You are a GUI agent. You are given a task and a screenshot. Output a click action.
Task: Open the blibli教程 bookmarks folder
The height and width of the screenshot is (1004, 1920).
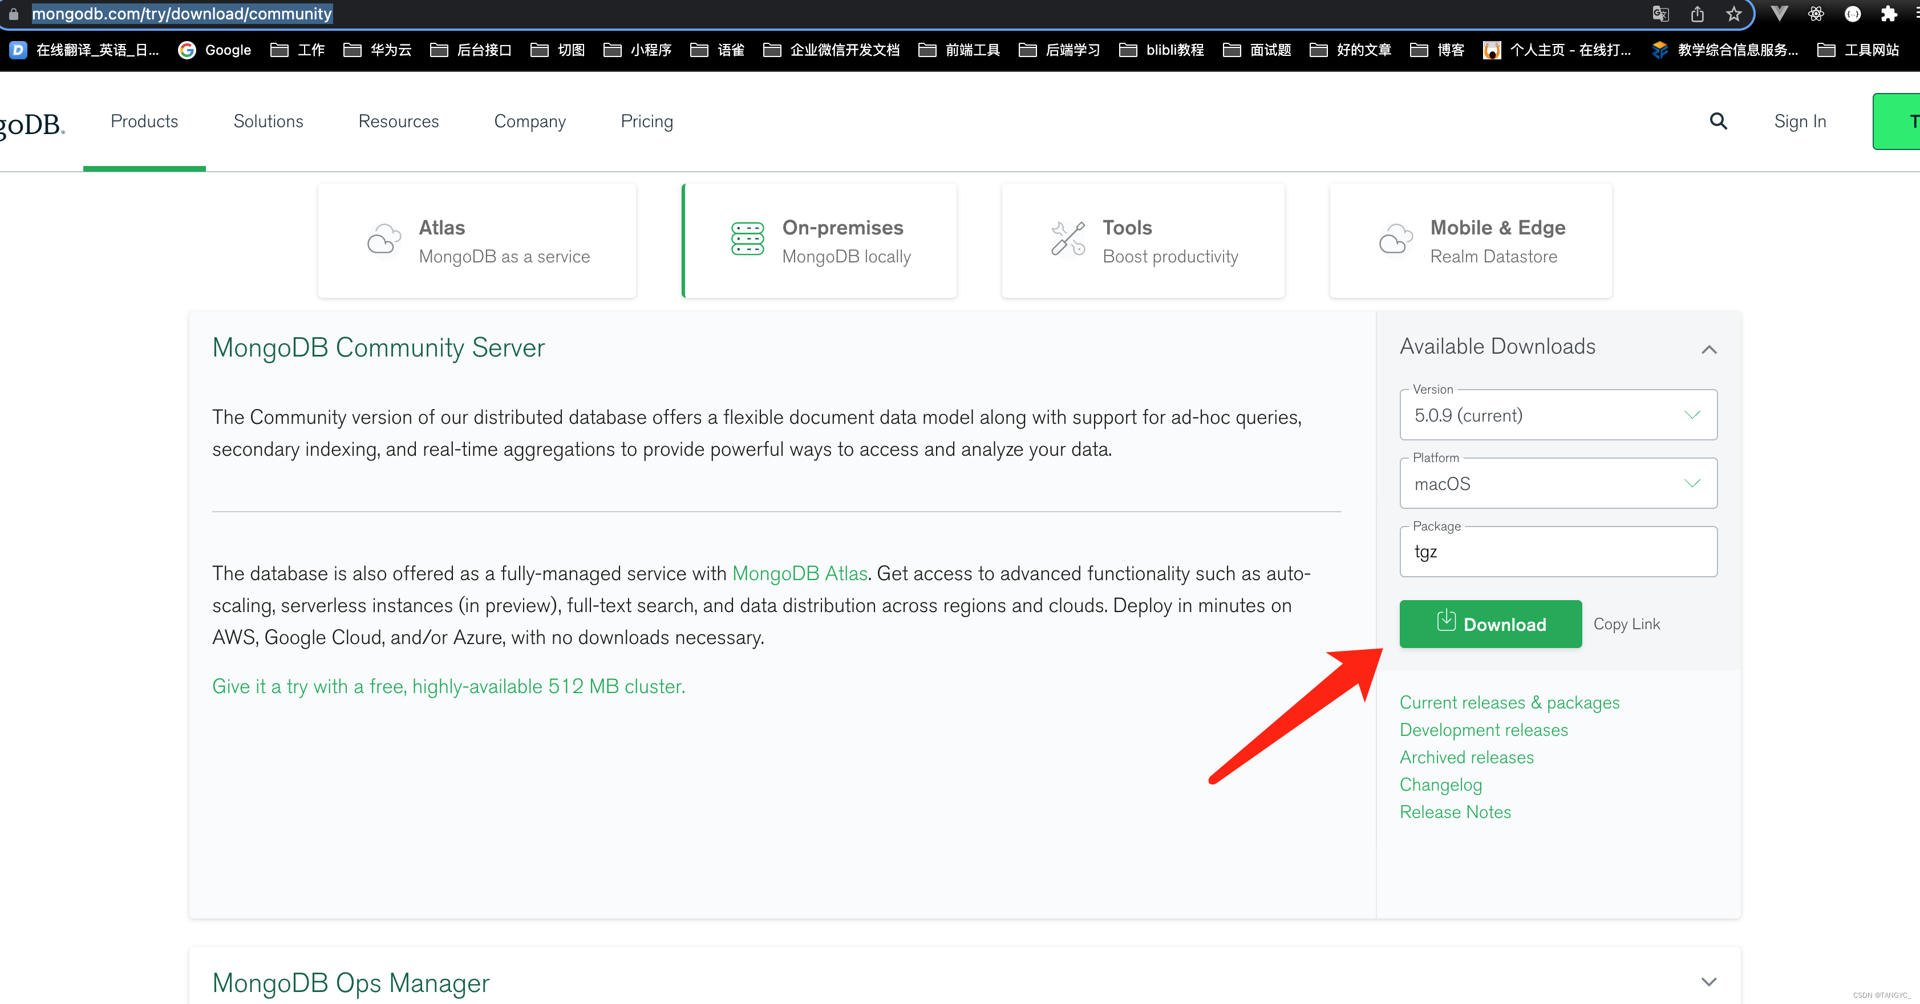[x=1162, y=50]
